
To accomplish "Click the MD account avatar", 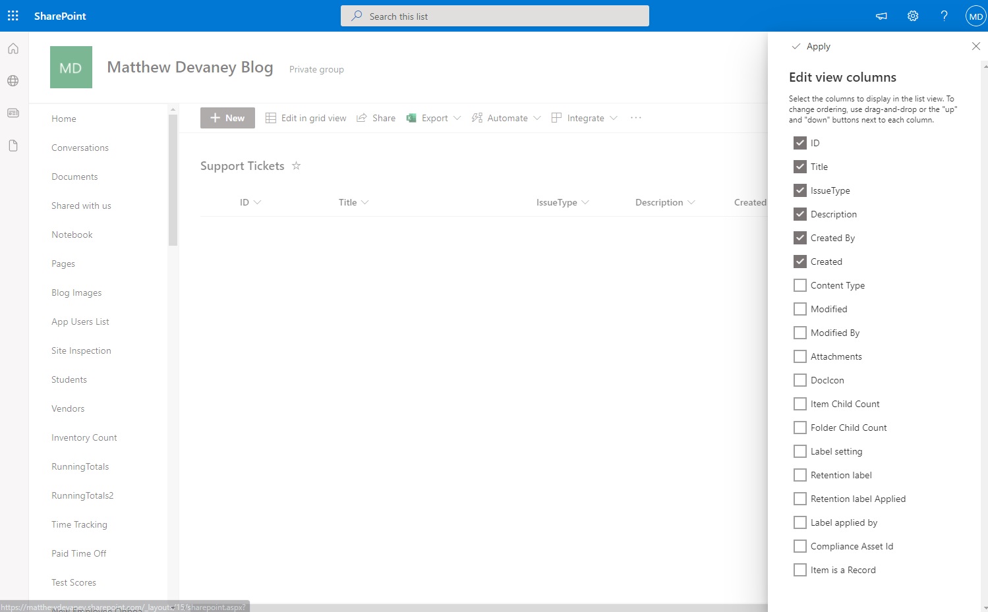I will pos(975,15).
